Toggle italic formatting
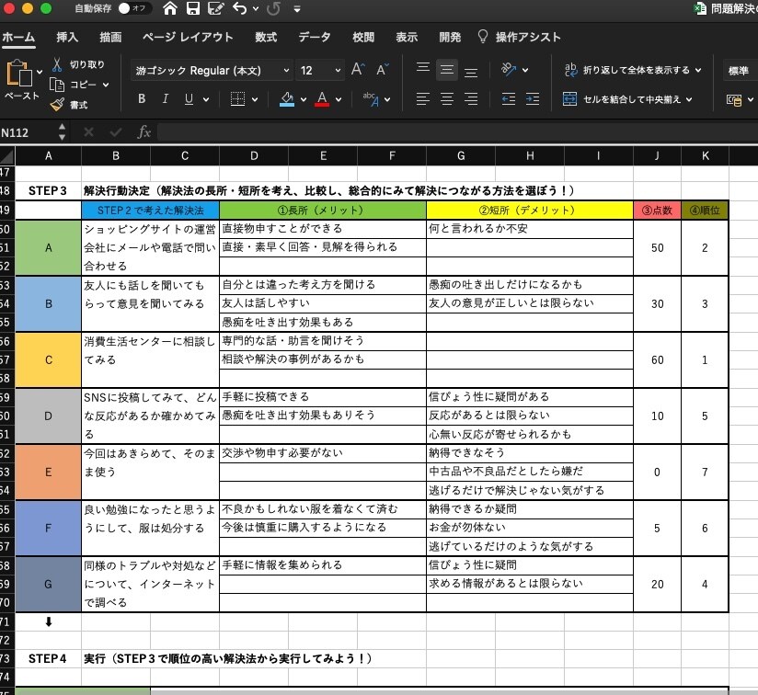 [166, 99]
